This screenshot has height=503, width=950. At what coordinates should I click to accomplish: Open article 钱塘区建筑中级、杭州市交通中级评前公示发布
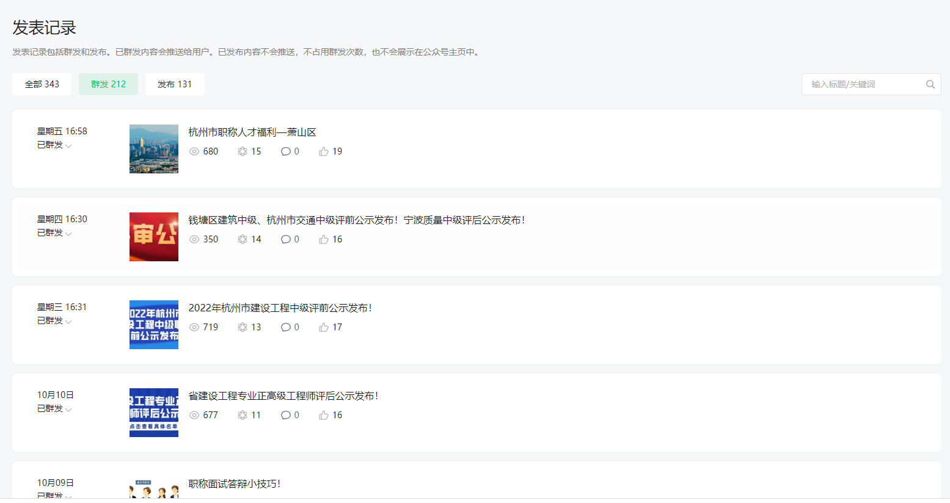(357, 220)
